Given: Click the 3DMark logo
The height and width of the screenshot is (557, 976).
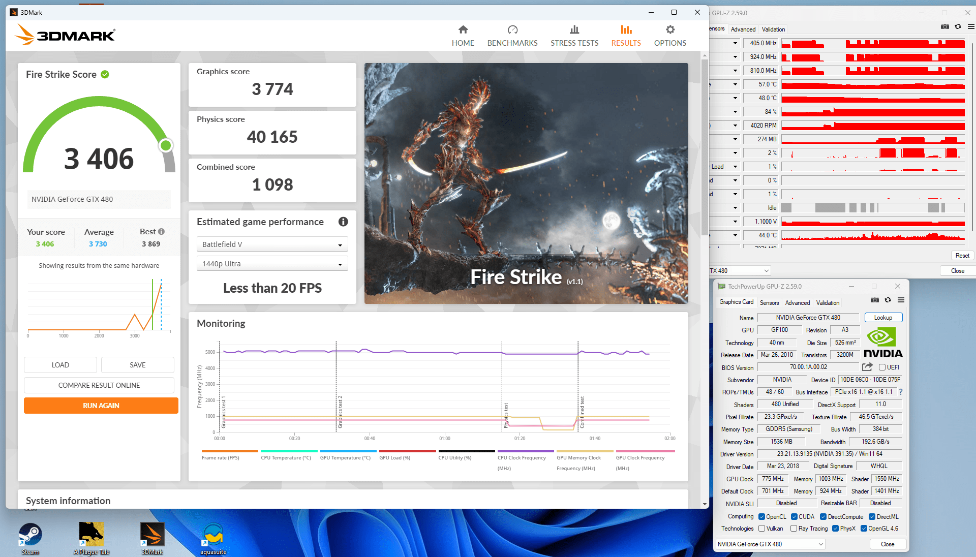Looking at the screenshot, I should [65, 35].
